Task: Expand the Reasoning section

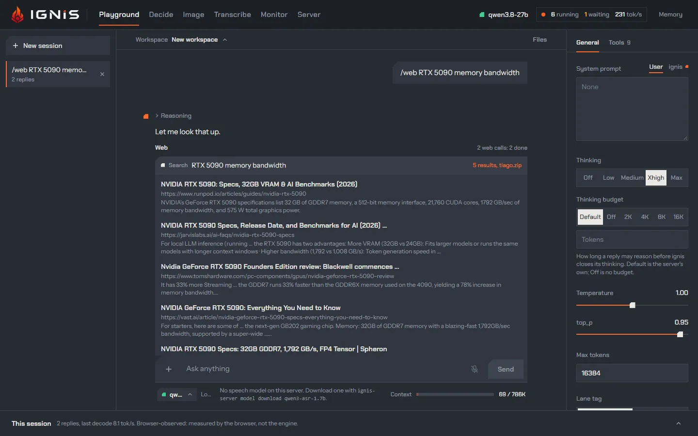Action: (174, 116)
